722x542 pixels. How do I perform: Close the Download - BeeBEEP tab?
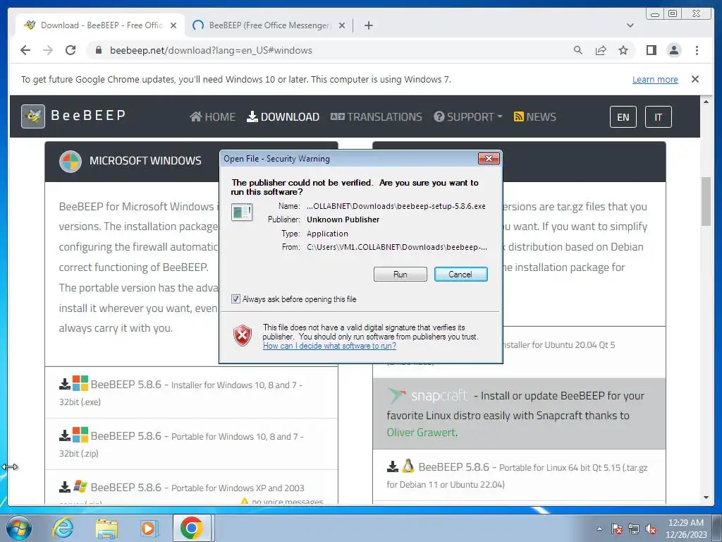173,25
